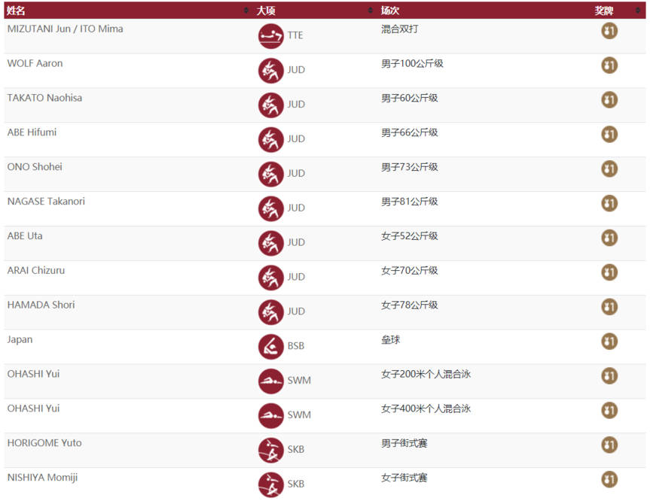Click gold medal icon for 女子400米个人混合泳

pyautogui.click(x=609, y=410)
